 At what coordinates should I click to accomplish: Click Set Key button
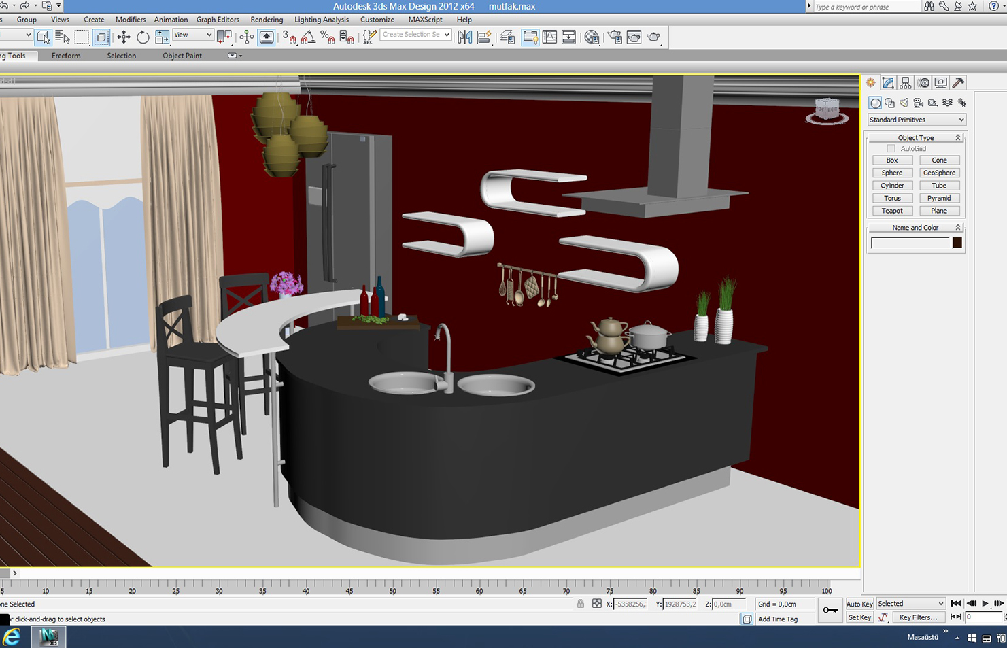[859, 617]
